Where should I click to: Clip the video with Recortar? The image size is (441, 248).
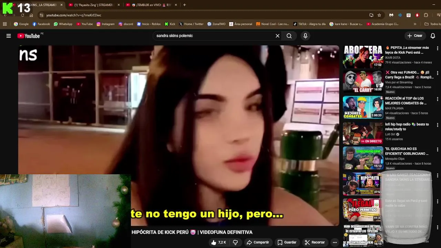(x=315, y=242)
